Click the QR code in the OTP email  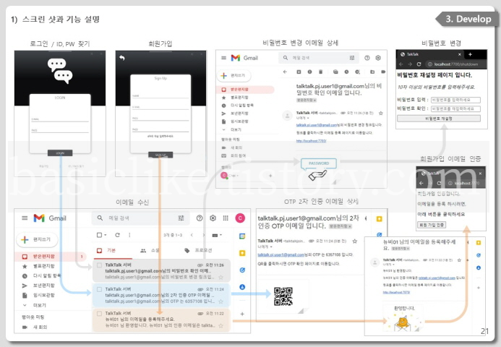(x=283, y=296)
